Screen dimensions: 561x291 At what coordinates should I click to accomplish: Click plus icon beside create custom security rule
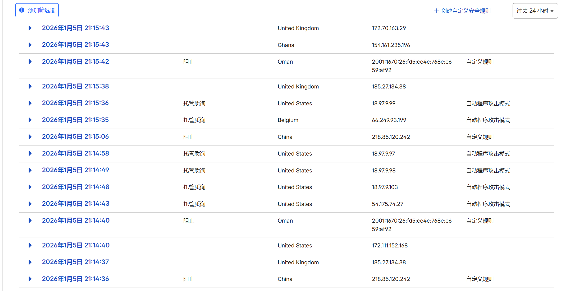coord(436,11)
